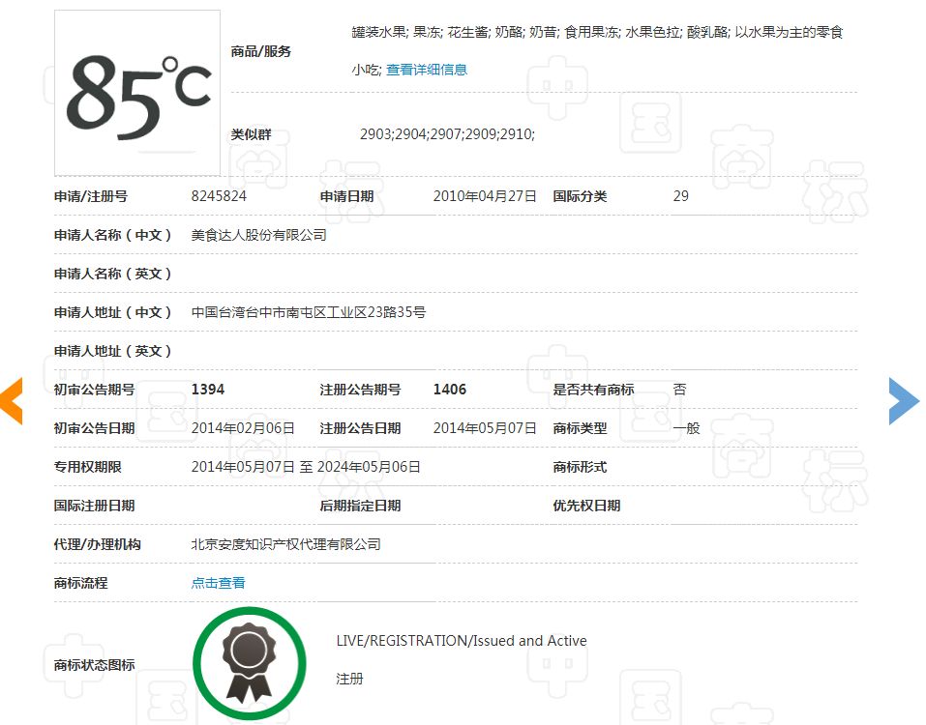The width and height of the screenshot is (926, 725).
Task: Click the 注册公告期号 label
Action: [360, 390]
